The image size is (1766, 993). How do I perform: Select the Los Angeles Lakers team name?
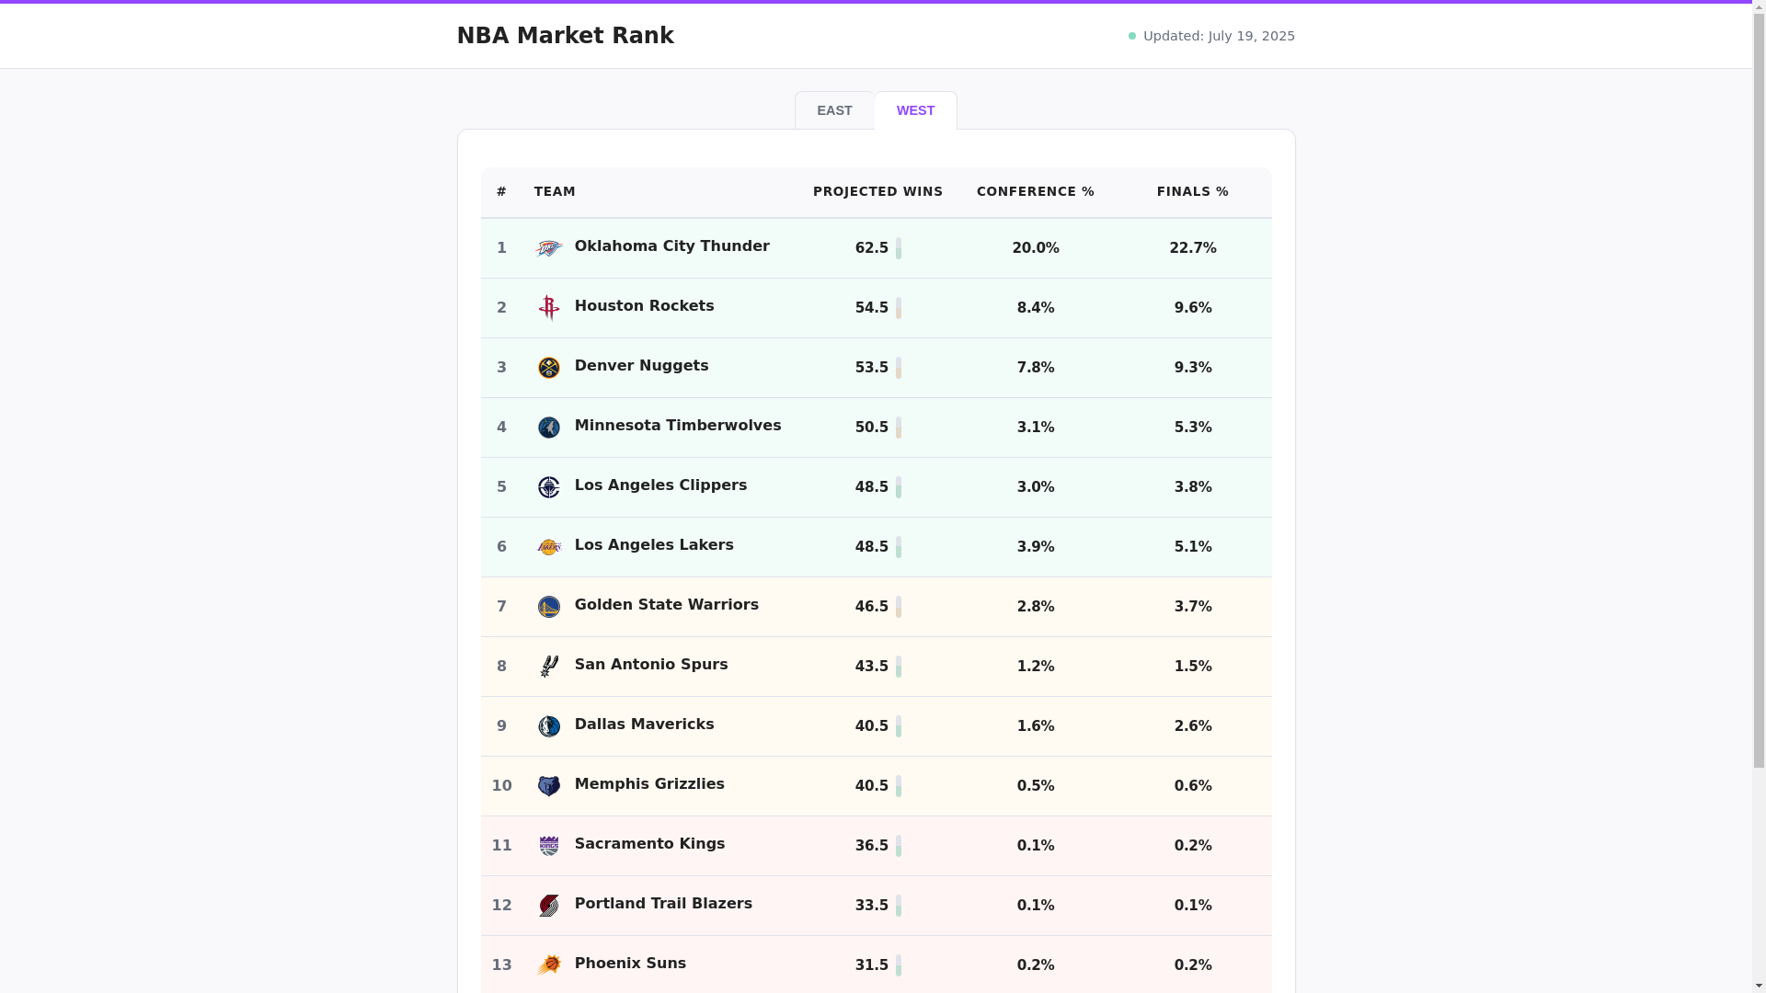click(654, 545)
